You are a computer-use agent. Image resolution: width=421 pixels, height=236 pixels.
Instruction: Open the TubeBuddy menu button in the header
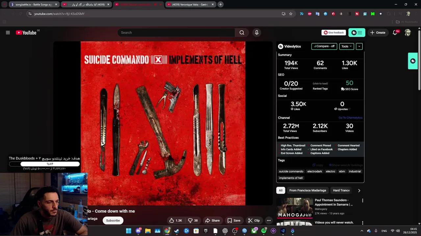[x=357, y=32]
